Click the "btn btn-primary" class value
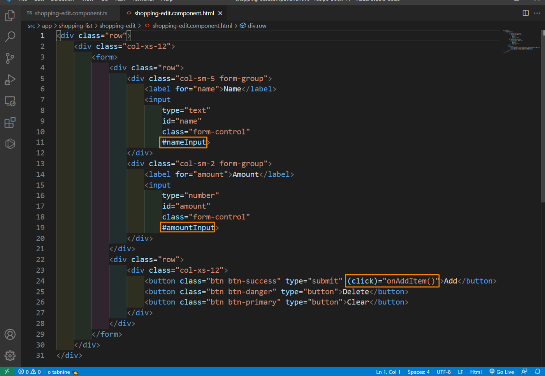 243,302
